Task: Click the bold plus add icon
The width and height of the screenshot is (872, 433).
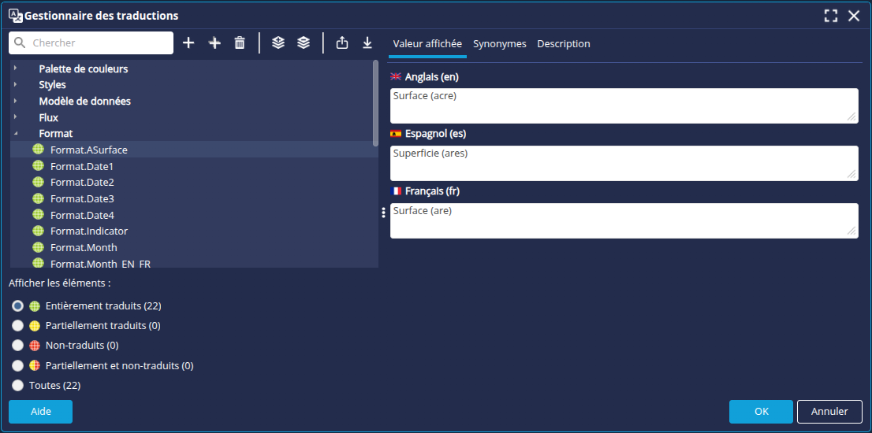Action: (214, 43)
